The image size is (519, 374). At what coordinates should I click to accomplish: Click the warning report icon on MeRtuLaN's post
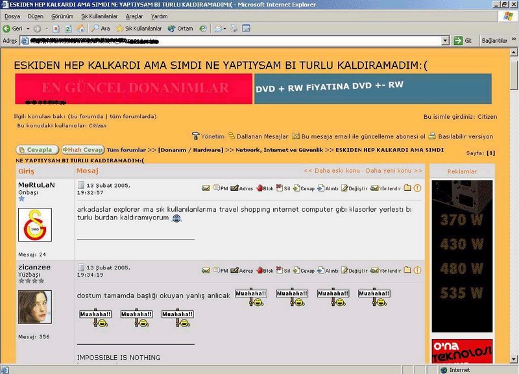418,188
